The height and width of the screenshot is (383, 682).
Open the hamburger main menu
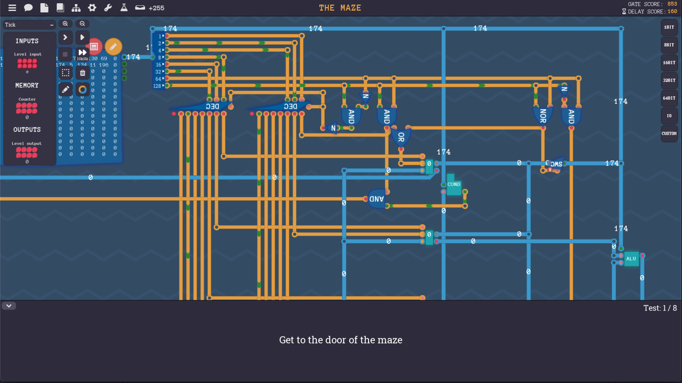tap(12, 7)
